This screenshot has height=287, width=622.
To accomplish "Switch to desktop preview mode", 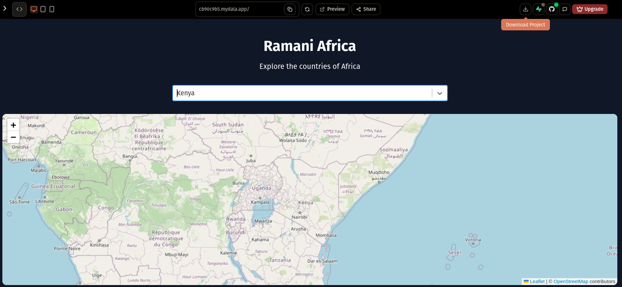I will (x=34, y=9).
